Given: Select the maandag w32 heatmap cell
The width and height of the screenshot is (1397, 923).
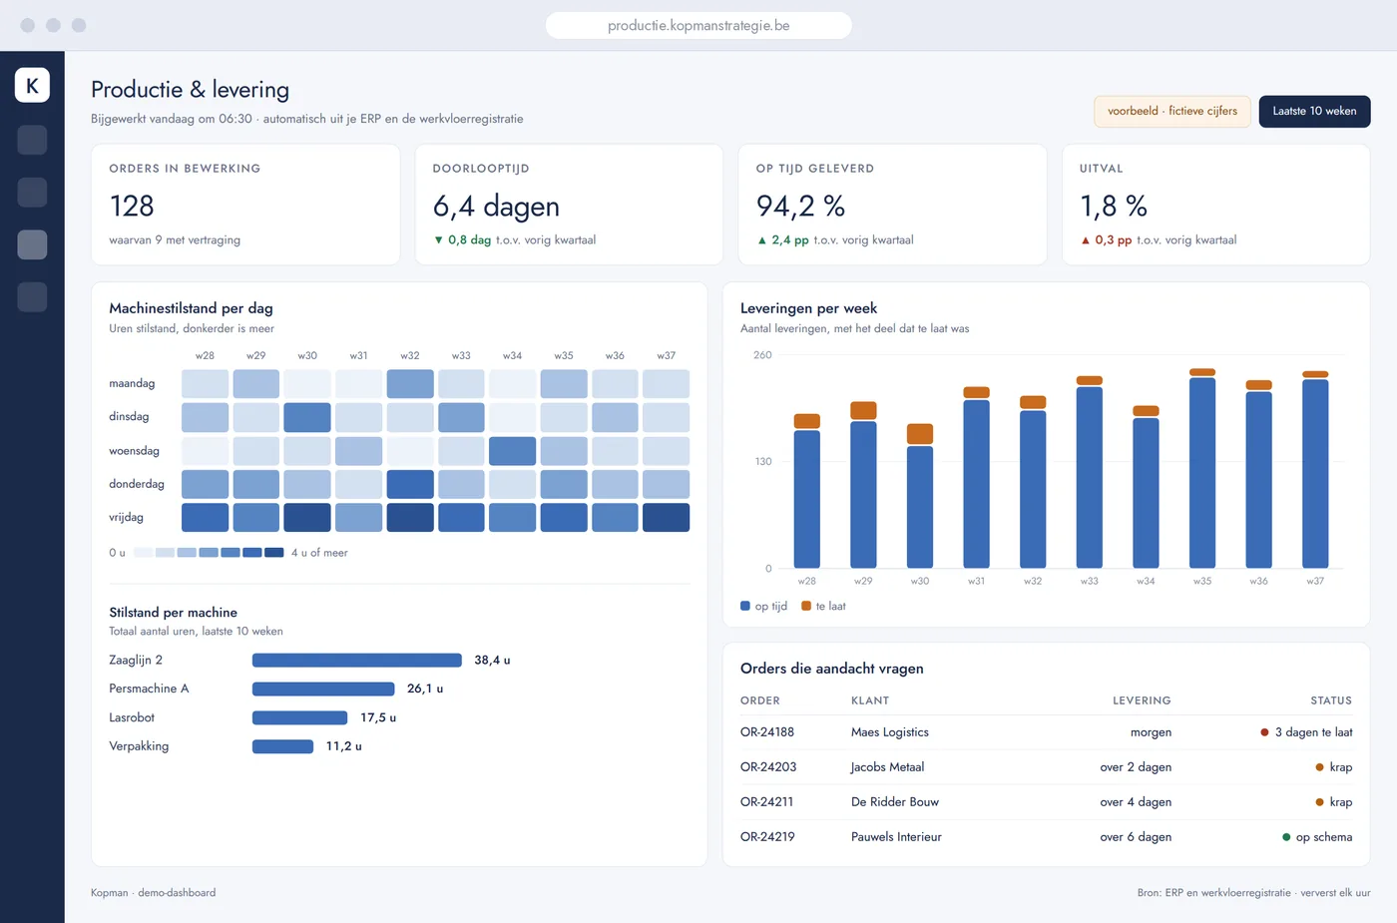Looking at the screenshot, I should (410, 383).
